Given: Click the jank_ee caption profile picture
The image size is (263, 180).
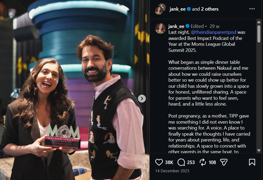Looking at the screenshot, I should click(160, 28).
